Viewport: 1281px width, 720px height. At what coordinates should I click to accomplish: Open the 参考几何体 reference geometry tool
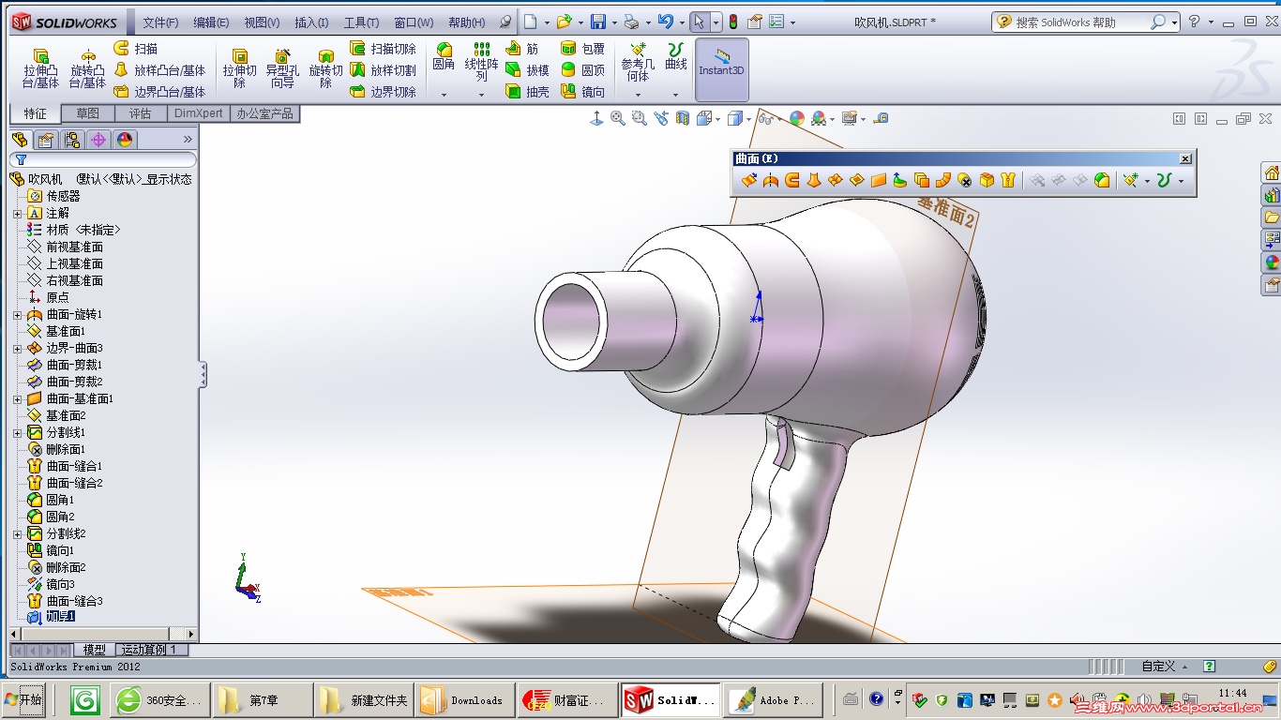tap(638, 62)
